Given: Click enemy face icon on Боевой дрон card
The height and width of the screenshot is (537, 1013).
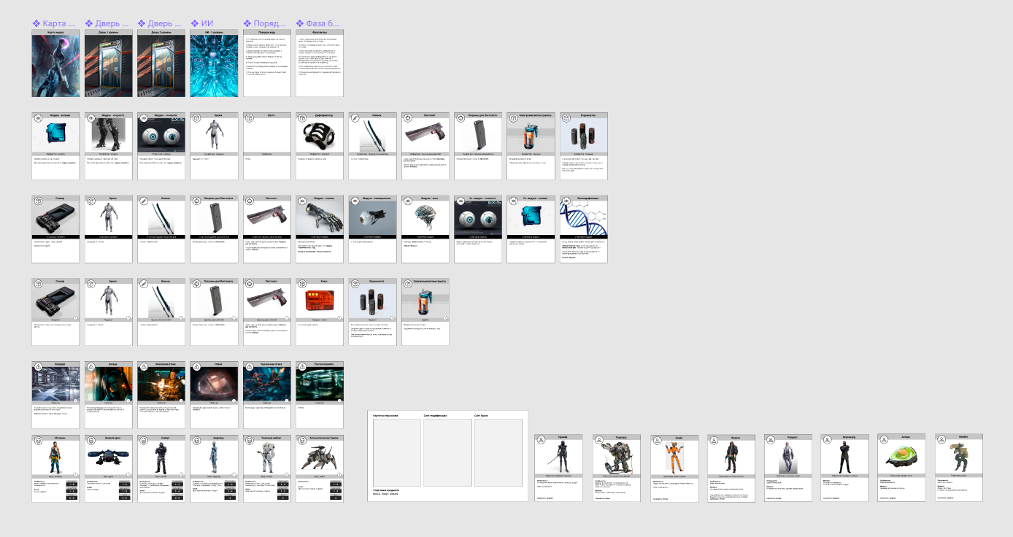Looking at the screenshot, I should pos(91,439).
